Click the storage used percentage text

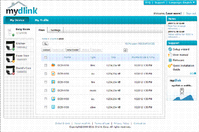[140, 44]
